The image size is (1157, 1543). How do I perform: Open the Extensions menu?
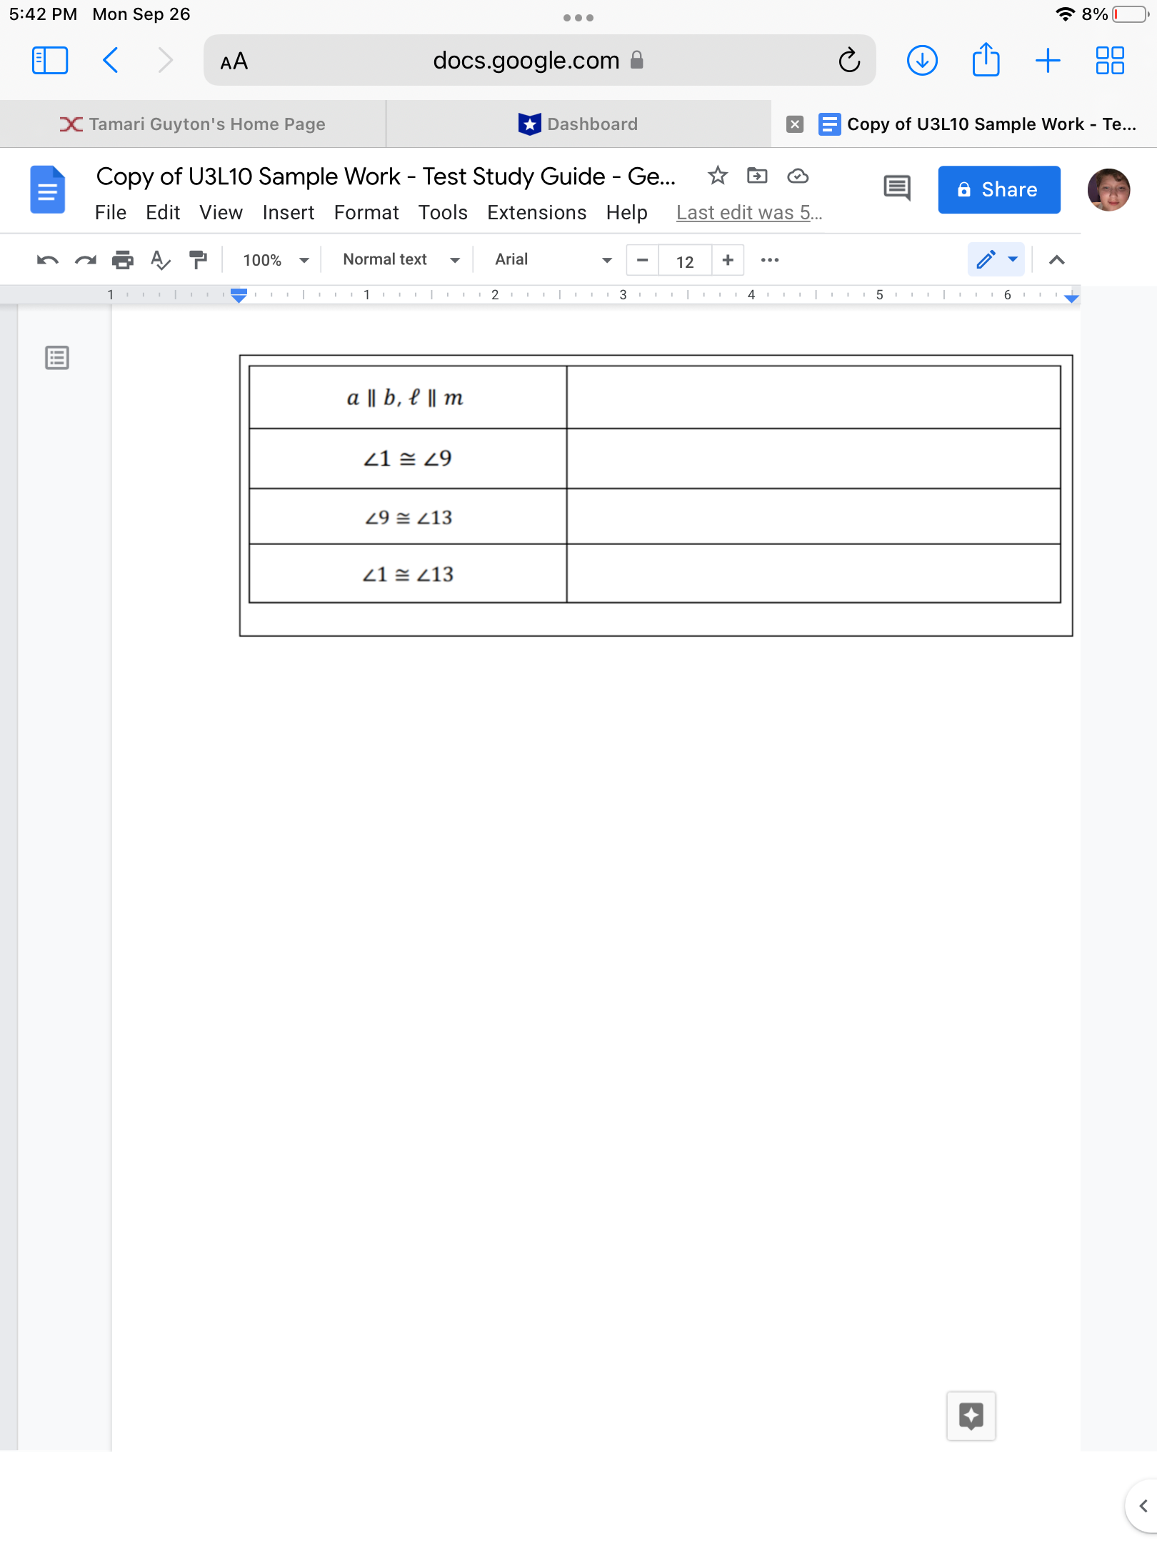tap(536, 213)
